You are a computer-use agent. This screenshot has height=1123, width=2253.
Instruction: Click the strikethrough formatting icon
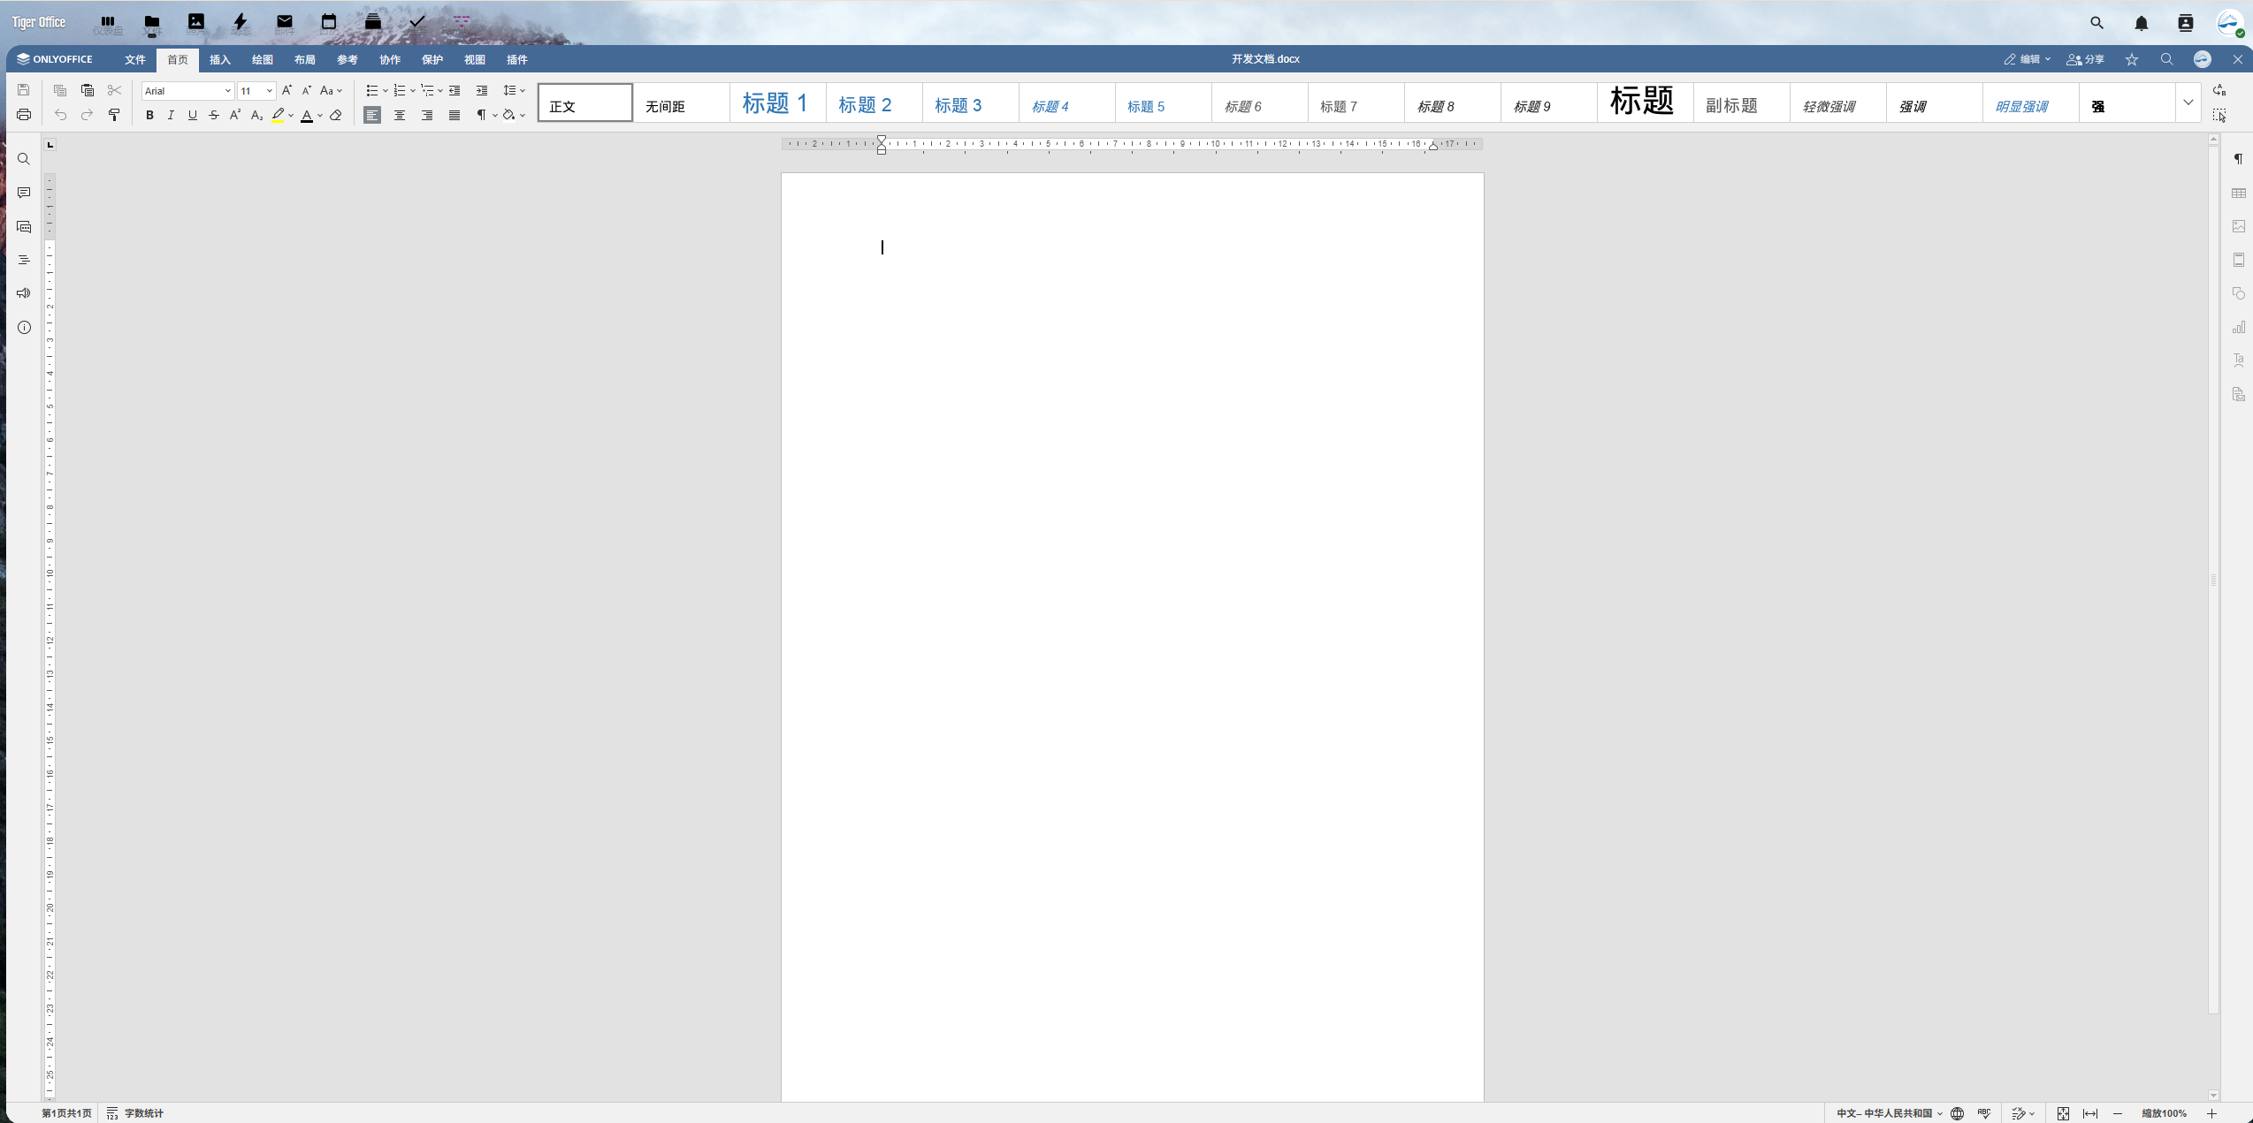(214, 116)
